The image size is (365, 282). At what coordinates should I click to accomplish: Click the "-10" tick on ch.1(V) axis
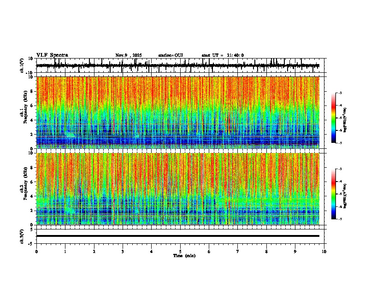point(30,73)
